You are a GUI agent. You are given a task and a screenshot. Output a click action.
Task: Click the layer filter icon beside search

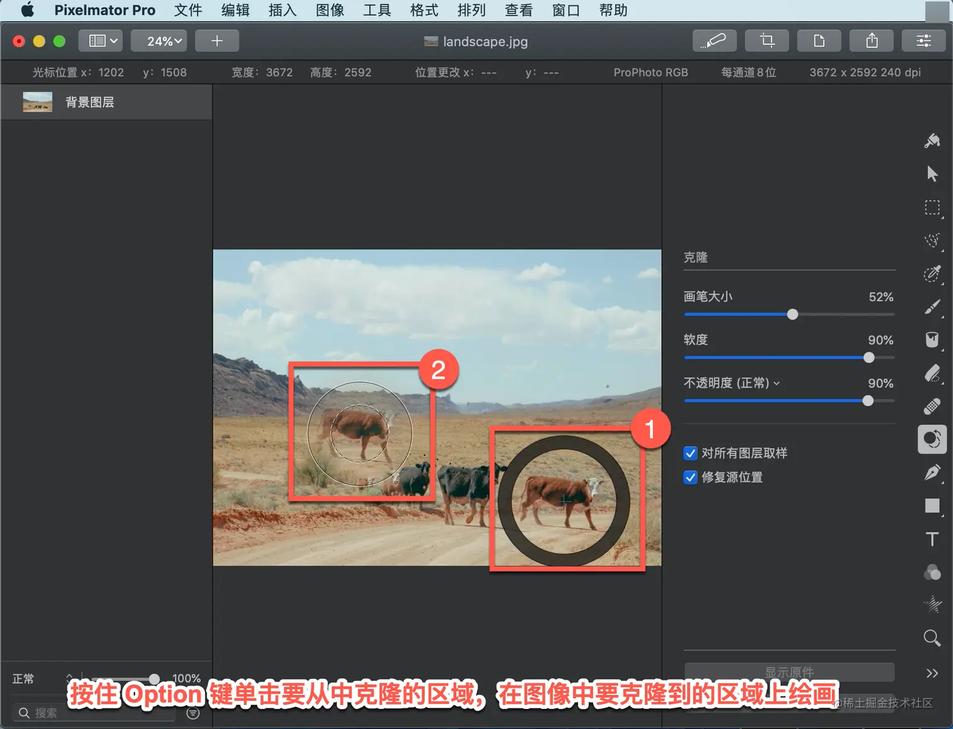pos(193,713)
